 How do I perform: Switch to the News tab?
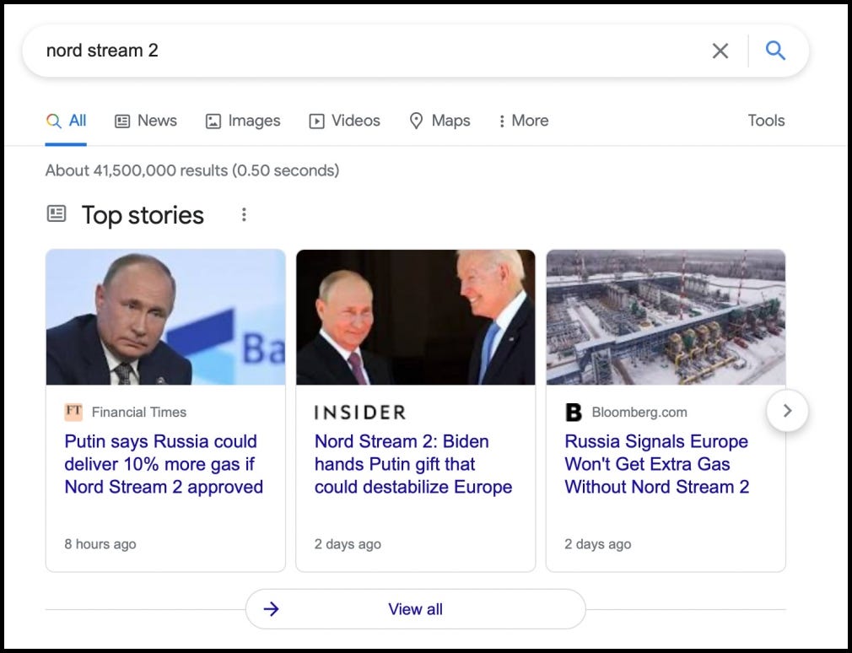tap(146, 121)
